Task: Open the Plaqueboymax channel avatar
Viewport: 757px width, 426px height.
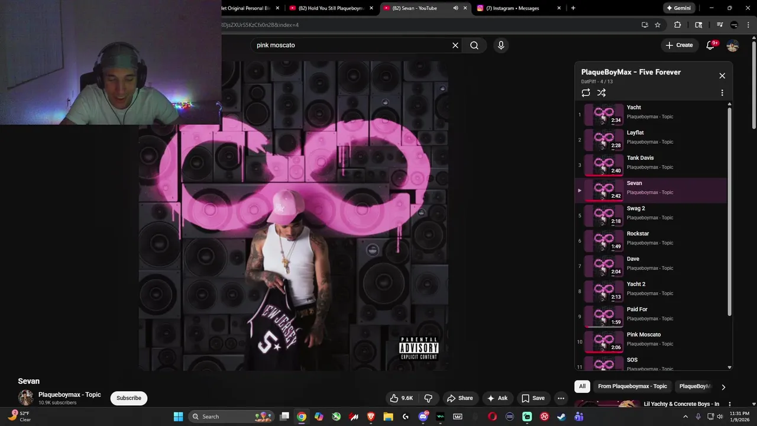Action: click(25, 398)
